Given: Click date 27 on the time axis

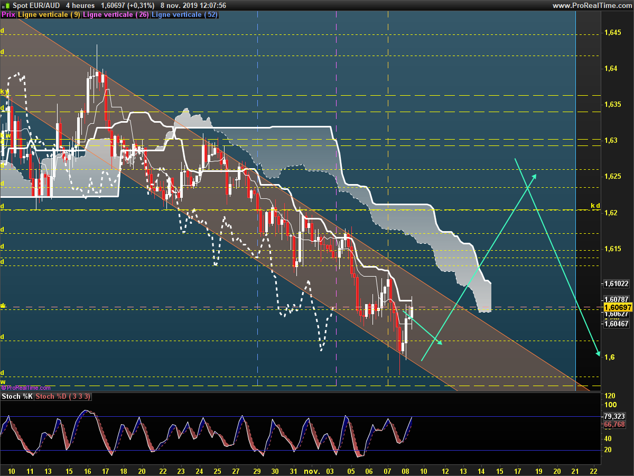Looking at the screenshot, I should tap(236, 471).
